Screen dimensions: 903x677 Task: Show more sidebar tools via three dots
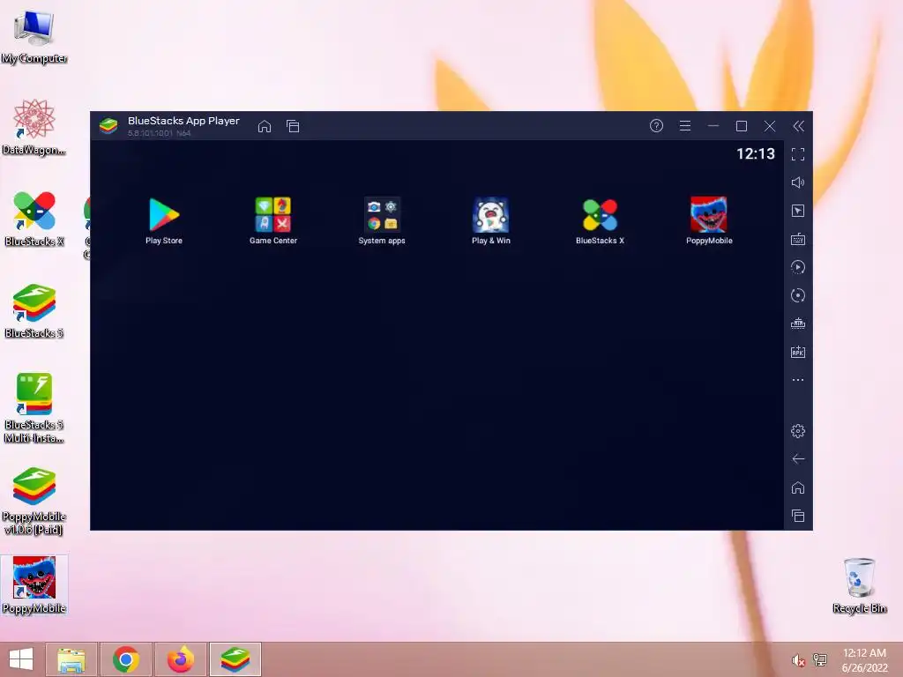coord(797,380)
